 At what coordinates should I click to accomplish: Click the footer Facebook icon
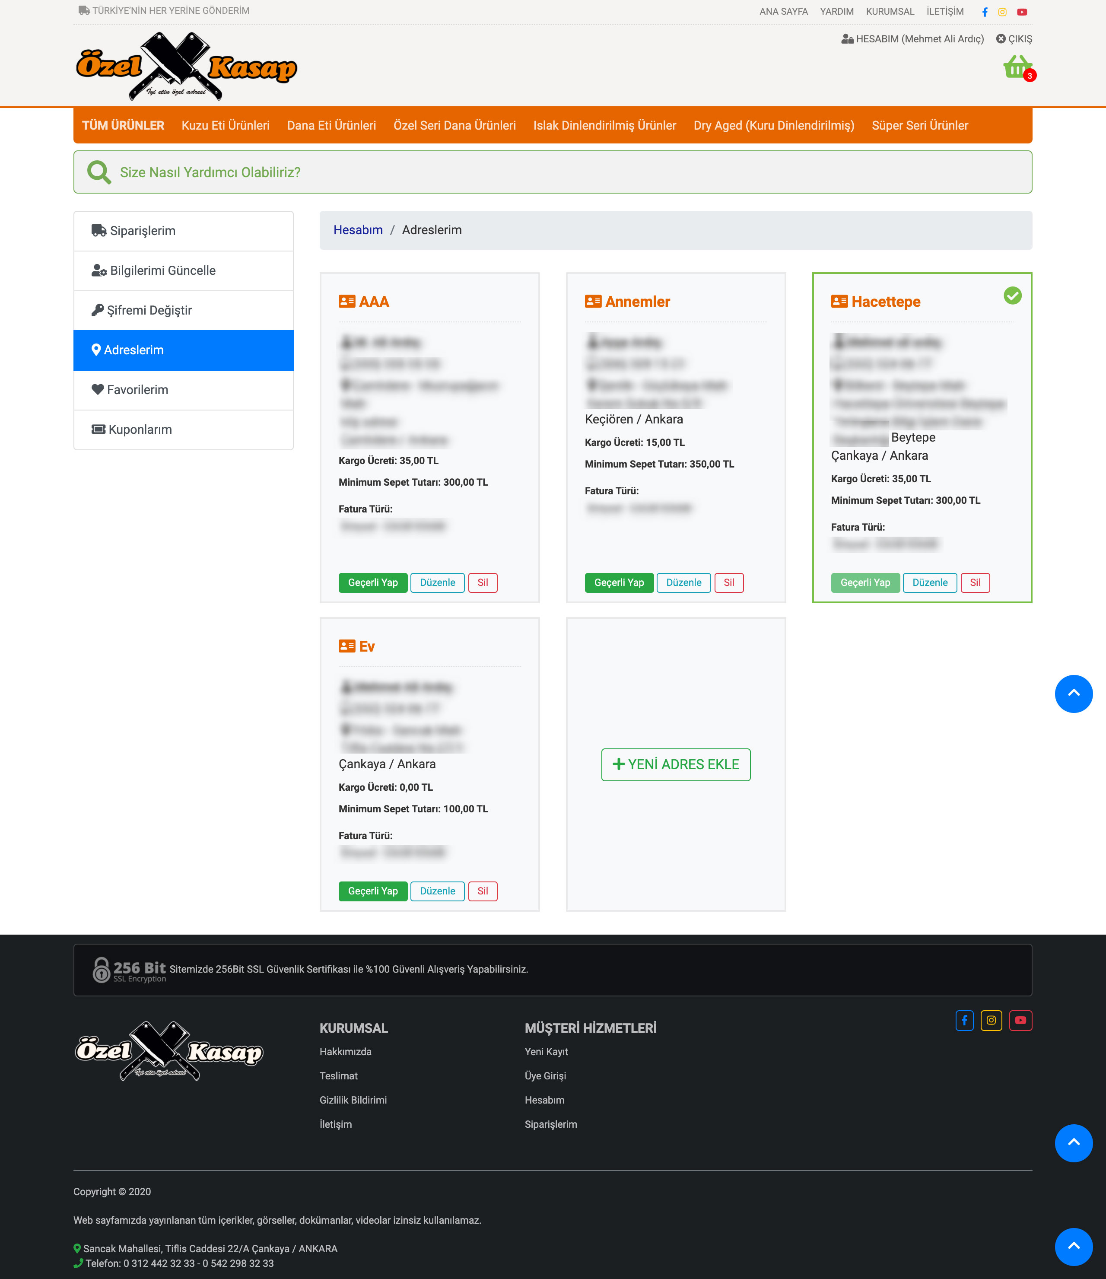pyautogui.click(x=964, y=1020)
